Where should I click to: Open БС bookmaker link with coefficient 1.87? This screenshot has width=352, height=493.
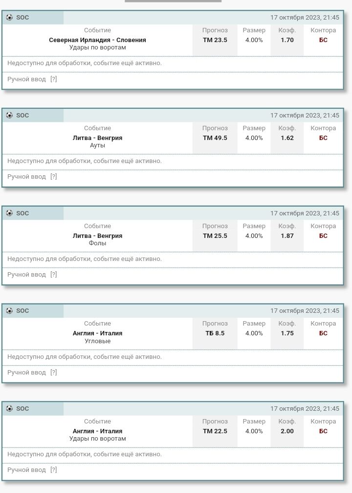point(323,236)
